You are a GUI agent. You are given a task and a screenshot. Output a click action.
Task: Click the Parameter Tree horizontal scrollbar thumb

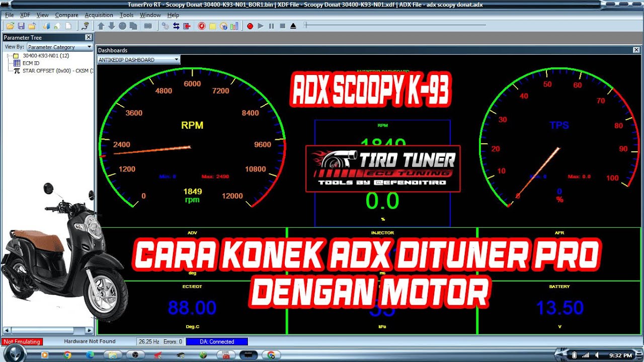[x=43, y=330]
